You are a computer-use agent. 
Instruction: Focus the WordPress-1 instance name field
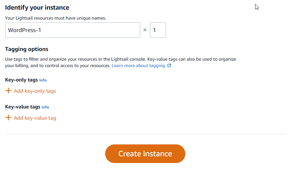[x=73, y=30]
